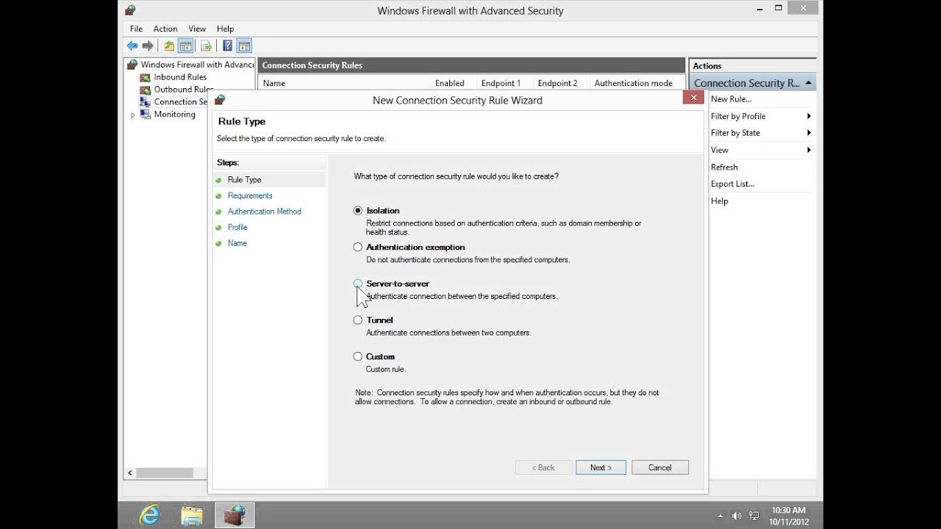Screen dimensions: 941x529
Task: Click the firewall icon in main title bar
Action: coord(130,10)
